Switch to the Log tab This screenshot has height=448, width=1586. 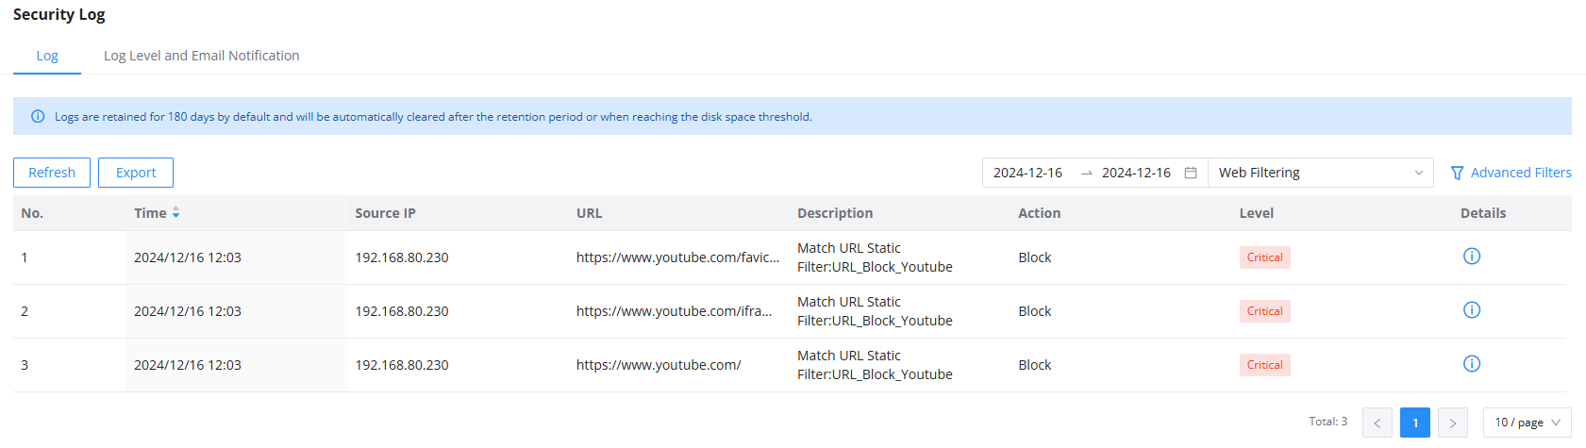click(x=47, y=56)
